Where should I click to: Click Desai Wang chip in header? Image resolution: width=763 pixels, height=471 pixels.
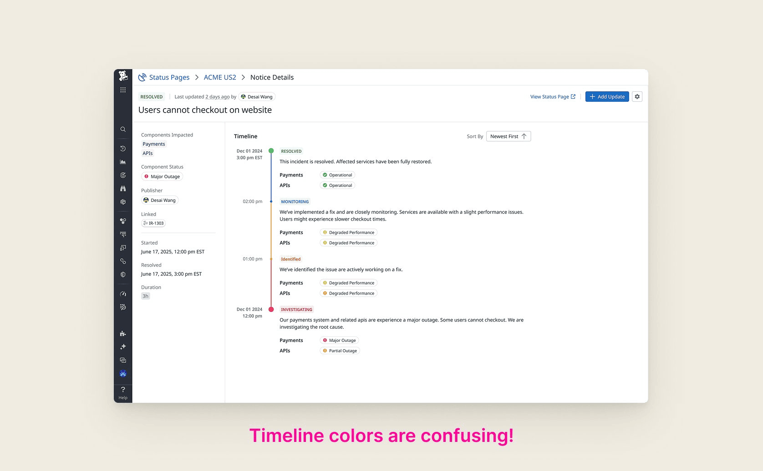[257, 97]
